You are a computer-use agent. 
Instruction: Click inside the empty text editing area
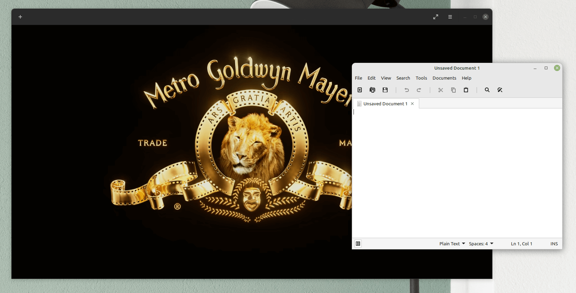coord(457,173)
